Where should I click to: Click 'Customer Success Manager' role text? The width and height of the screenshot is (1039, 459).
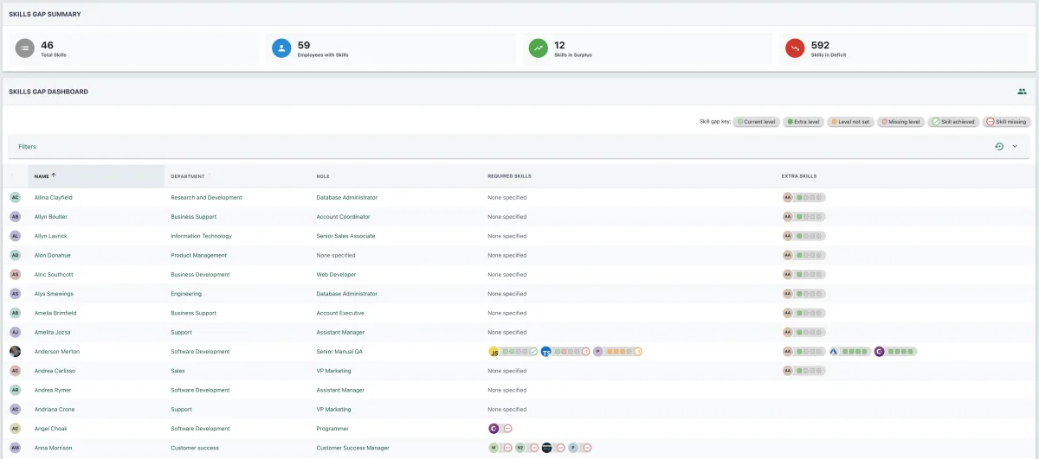[x=353, y=448]
